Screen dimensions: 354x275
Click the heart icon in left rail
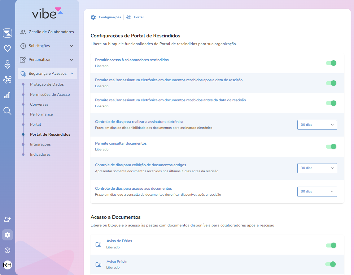click(x=7, y=49)
